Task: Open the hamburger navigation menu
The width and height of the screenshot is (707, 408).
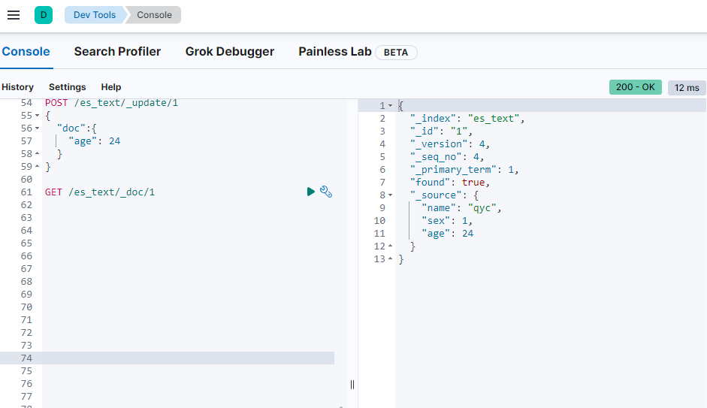Action: [x=14, y=15]
